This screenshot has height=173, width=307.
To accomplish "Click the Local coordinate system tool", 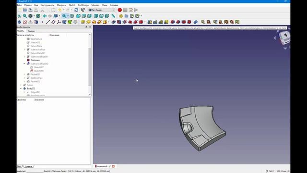I will (59, 22).
